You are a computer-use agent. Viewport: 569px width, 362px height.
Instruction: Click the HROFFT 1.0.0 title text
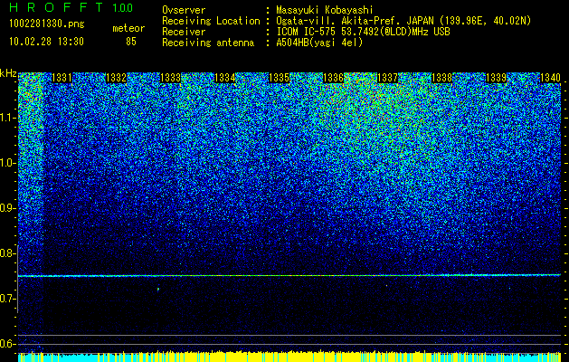pyautogui.click(x=71, y=7)
